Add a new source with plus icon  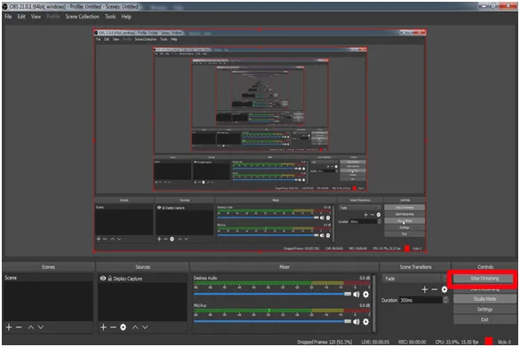(x=103, y=327)
